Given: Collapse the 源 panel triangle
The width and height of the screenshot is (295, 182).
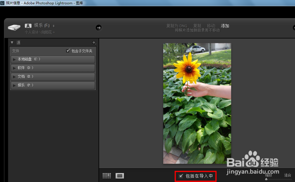Looking at the screenshot, I should coord(12,43).
